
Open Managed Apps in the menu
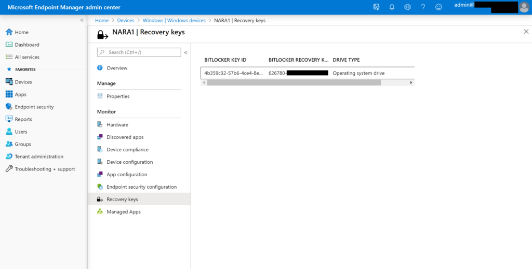[123, 212]
